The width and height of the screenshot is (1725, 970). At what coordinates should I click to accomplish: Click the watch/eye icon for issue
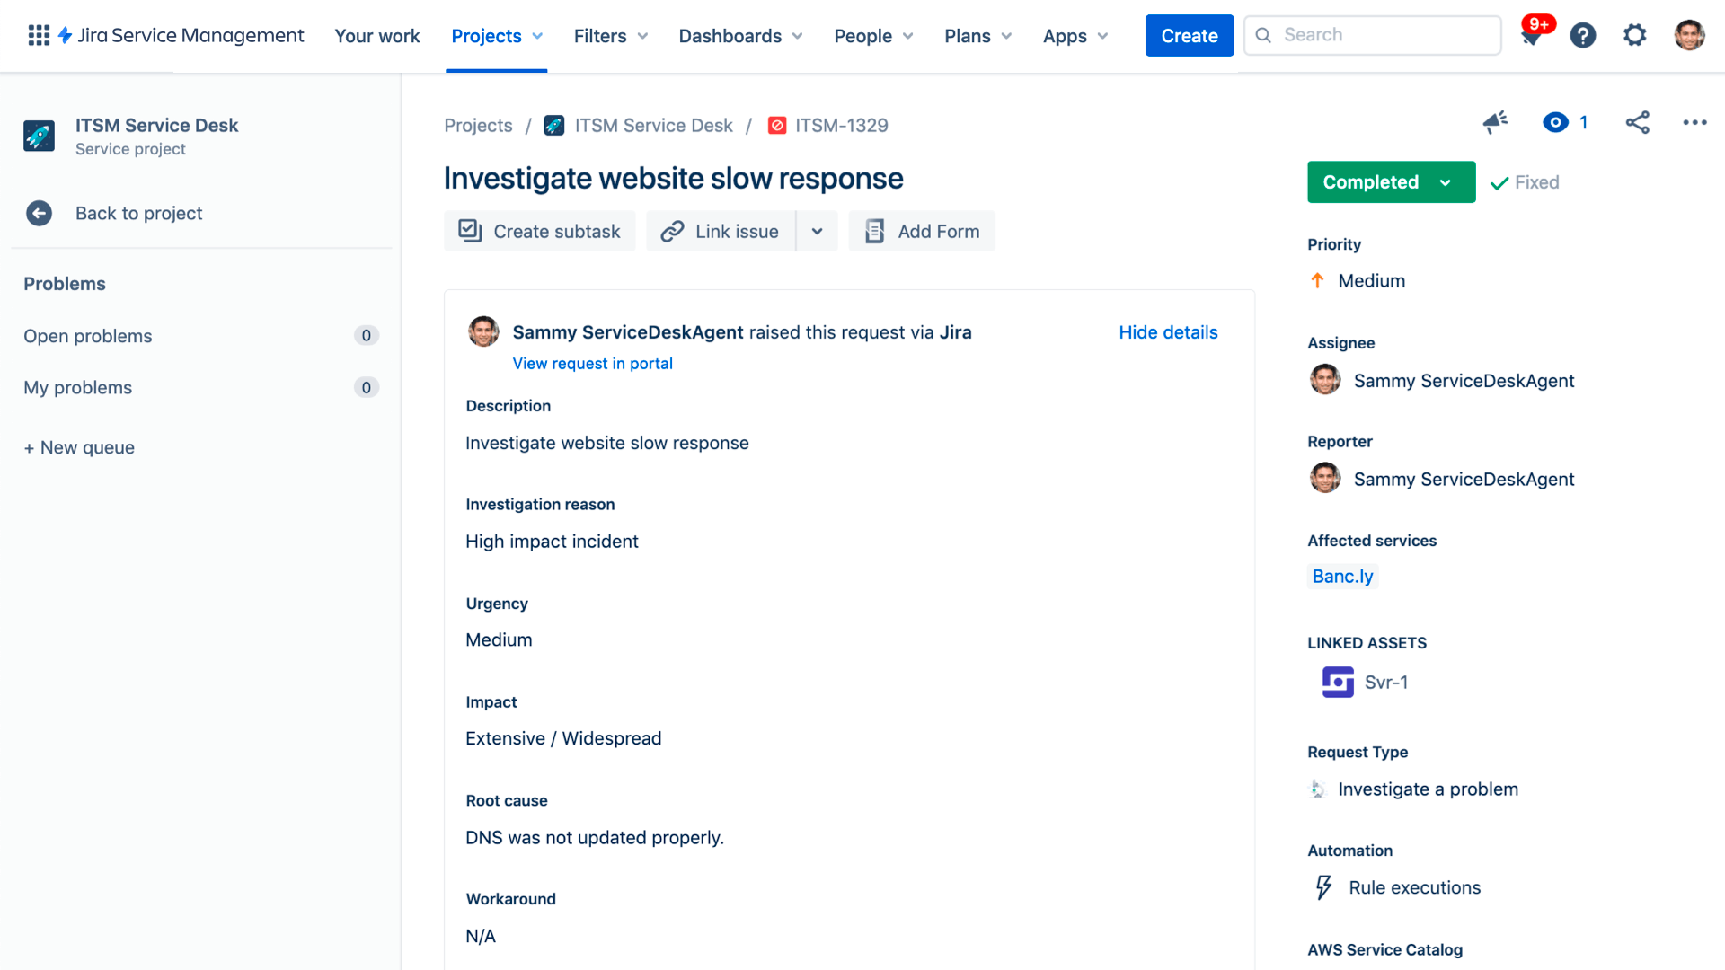(1554, 122)
